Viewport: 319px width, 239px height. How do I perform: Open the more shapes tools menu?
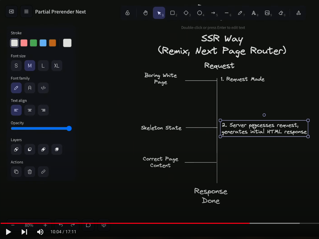click(x=298, y=13)
